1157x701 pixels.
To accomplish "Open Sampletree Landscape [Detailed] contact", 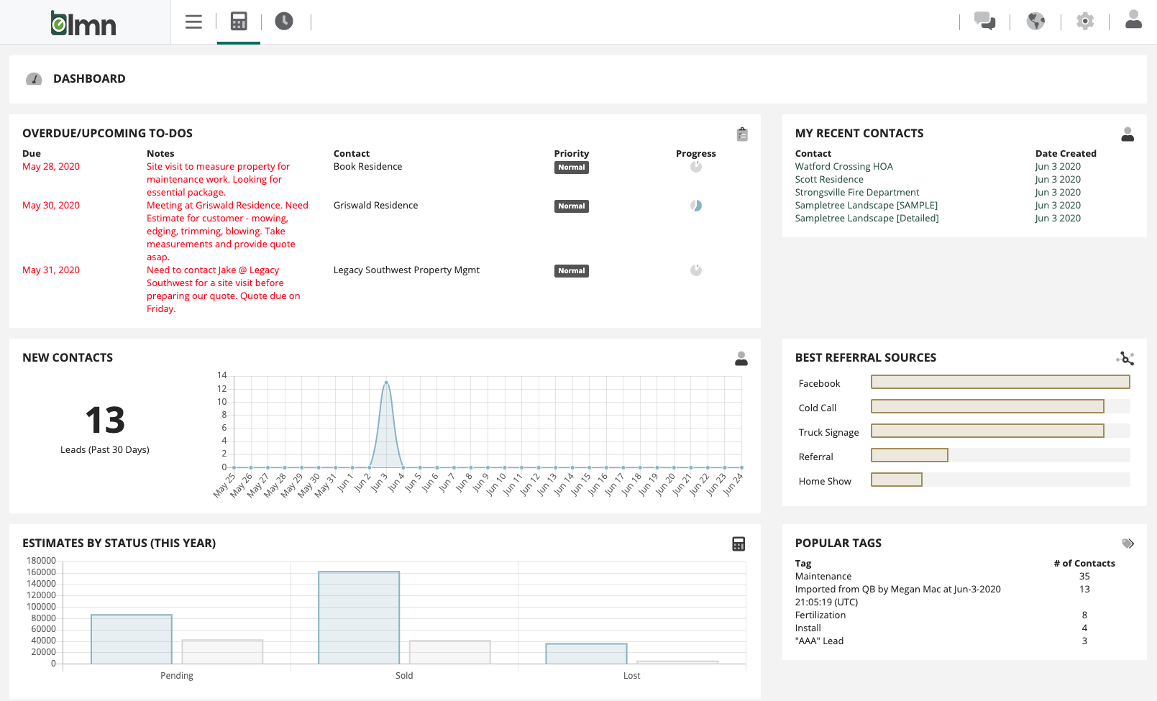I will click(866, 219).
